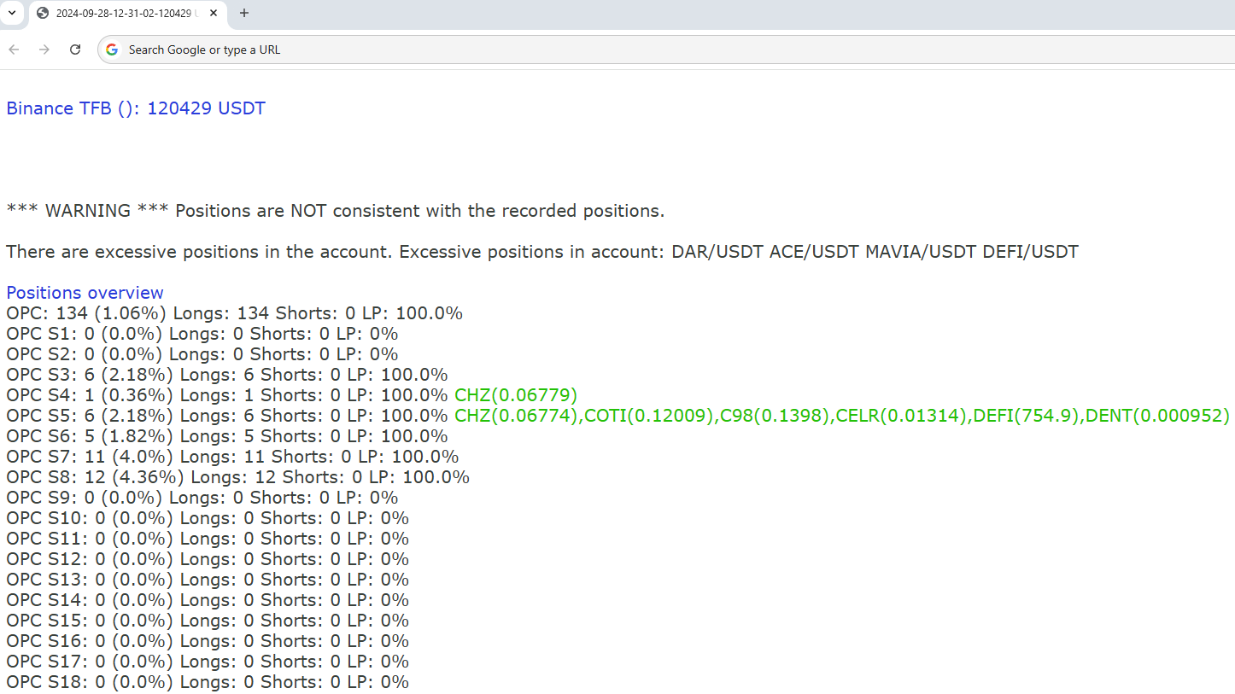Click the excessive positions in account message

pyautogui.click(x=541, y=252)
